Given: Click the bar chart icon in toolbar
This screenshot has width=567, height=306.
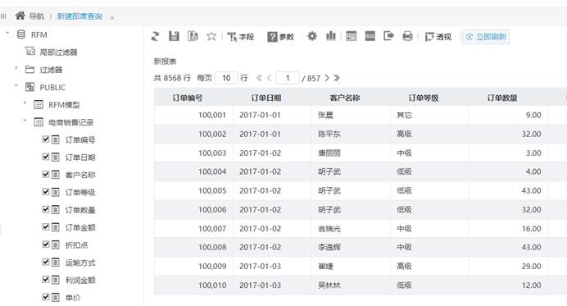Looking at the screenshot, I should coord(331,36).
